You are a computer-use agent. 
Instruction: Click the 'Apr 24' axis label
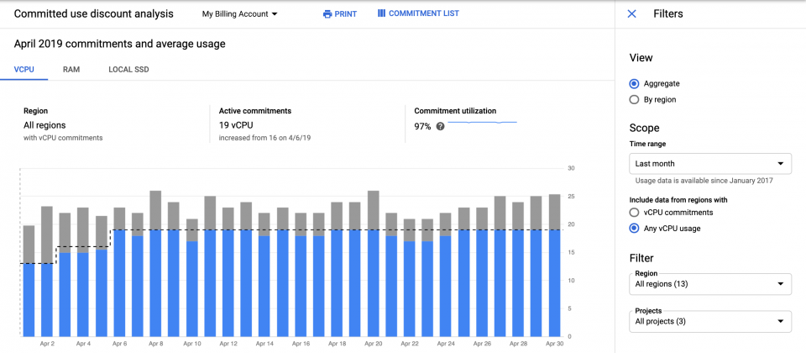click(445, 343)
